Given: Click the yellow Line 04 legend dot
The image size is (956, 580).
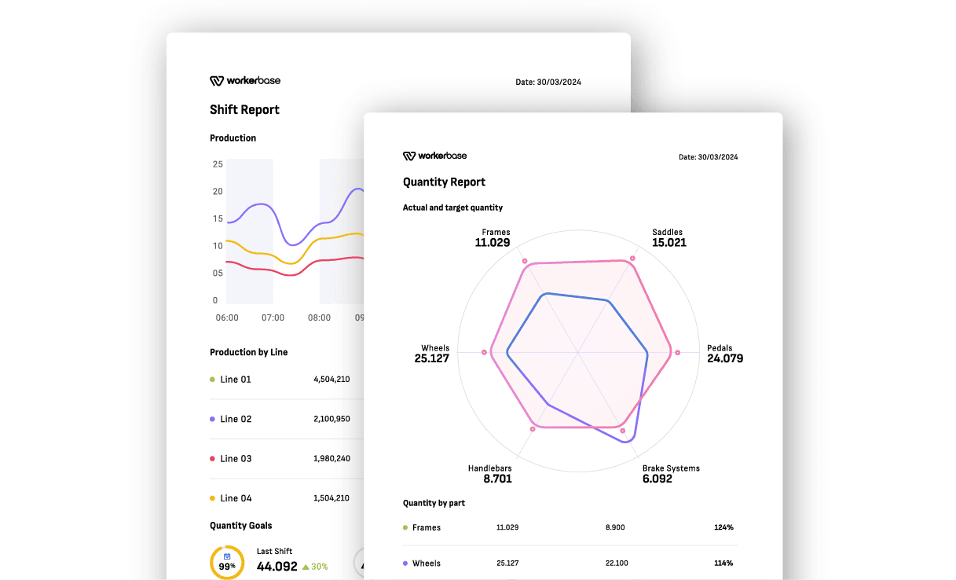Looking at the screenshot, I should 212,498.
